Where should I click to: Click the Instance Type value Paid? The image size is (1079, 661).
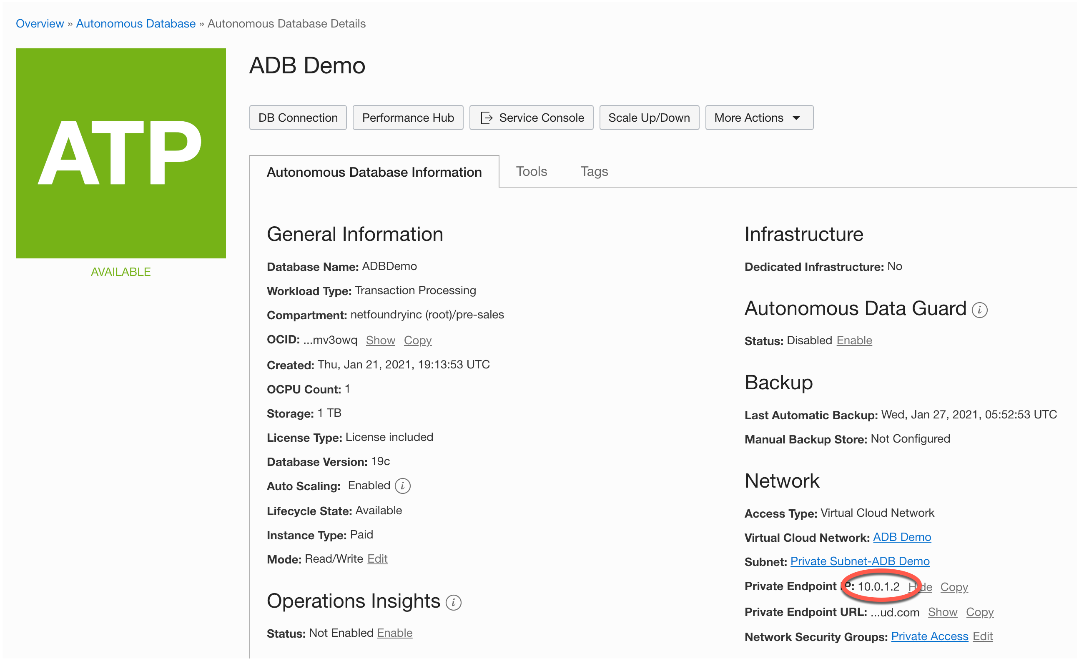pos(362,535)
